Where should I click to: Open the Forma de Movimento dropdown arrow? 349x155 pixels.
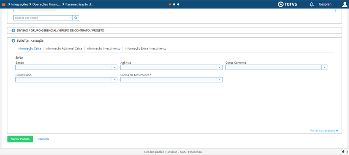point(220,80)
